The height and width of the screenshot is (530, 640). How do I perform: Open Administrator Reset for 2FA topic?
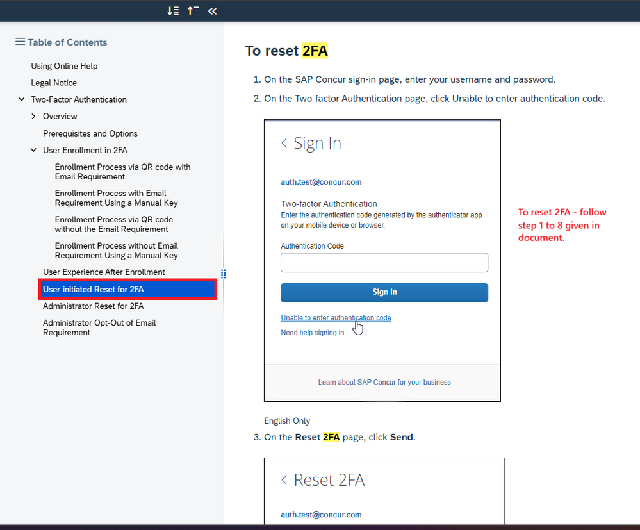(x=93, y=306)
